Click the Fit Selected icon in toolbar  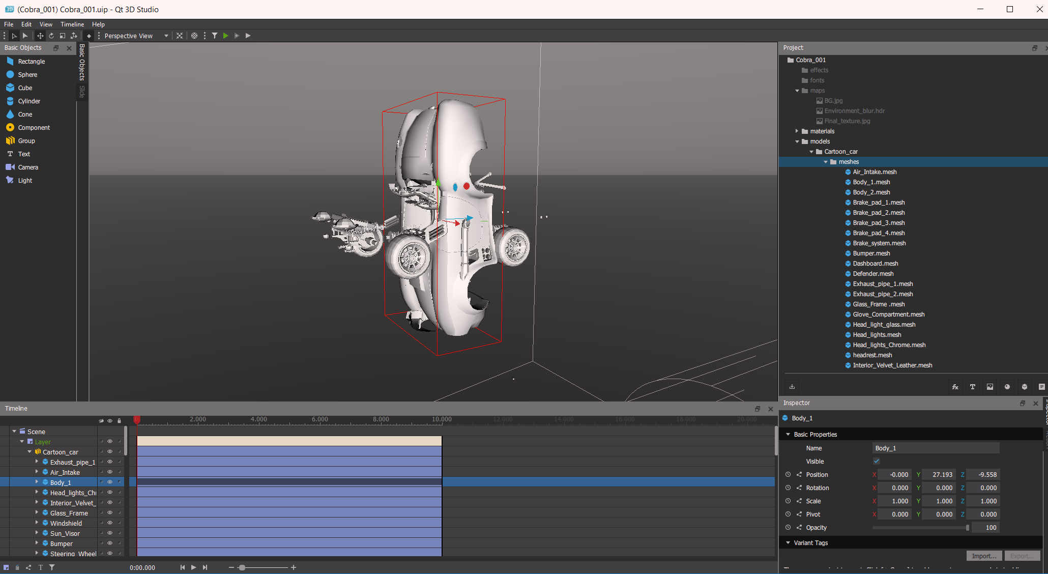tap(180, 36)
